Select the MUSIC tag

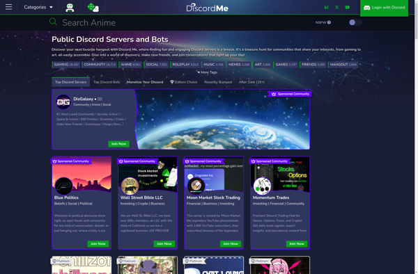point(213,65)
